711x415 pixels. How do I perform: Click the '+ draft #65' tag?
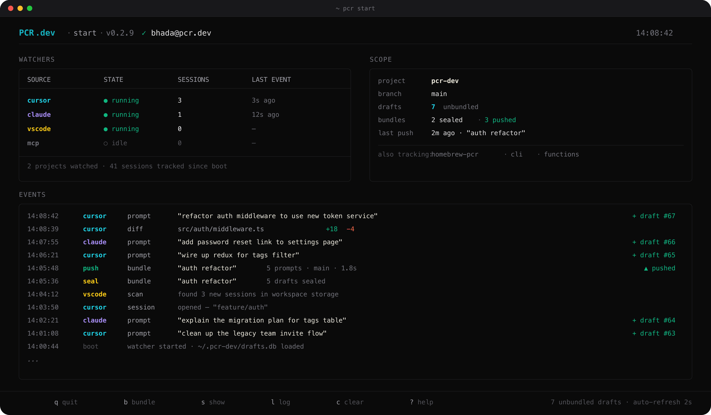coord(654,255)
